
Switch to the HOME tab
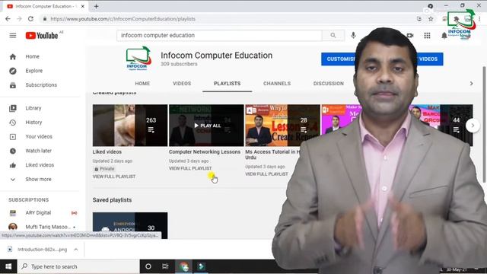pyautogui.click(x=142, y=83)
